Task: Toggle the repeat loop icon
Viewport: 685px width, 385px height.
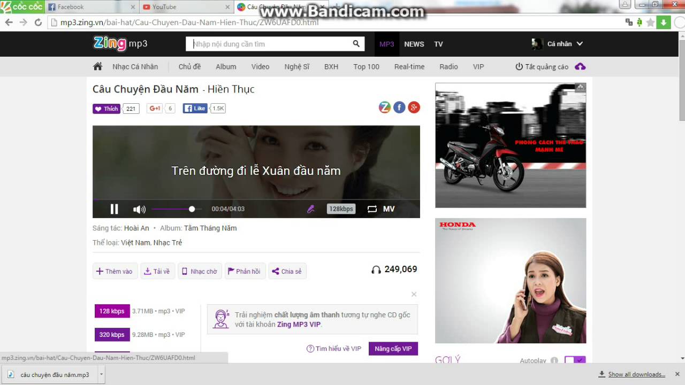Action: [x=372, y=209]
